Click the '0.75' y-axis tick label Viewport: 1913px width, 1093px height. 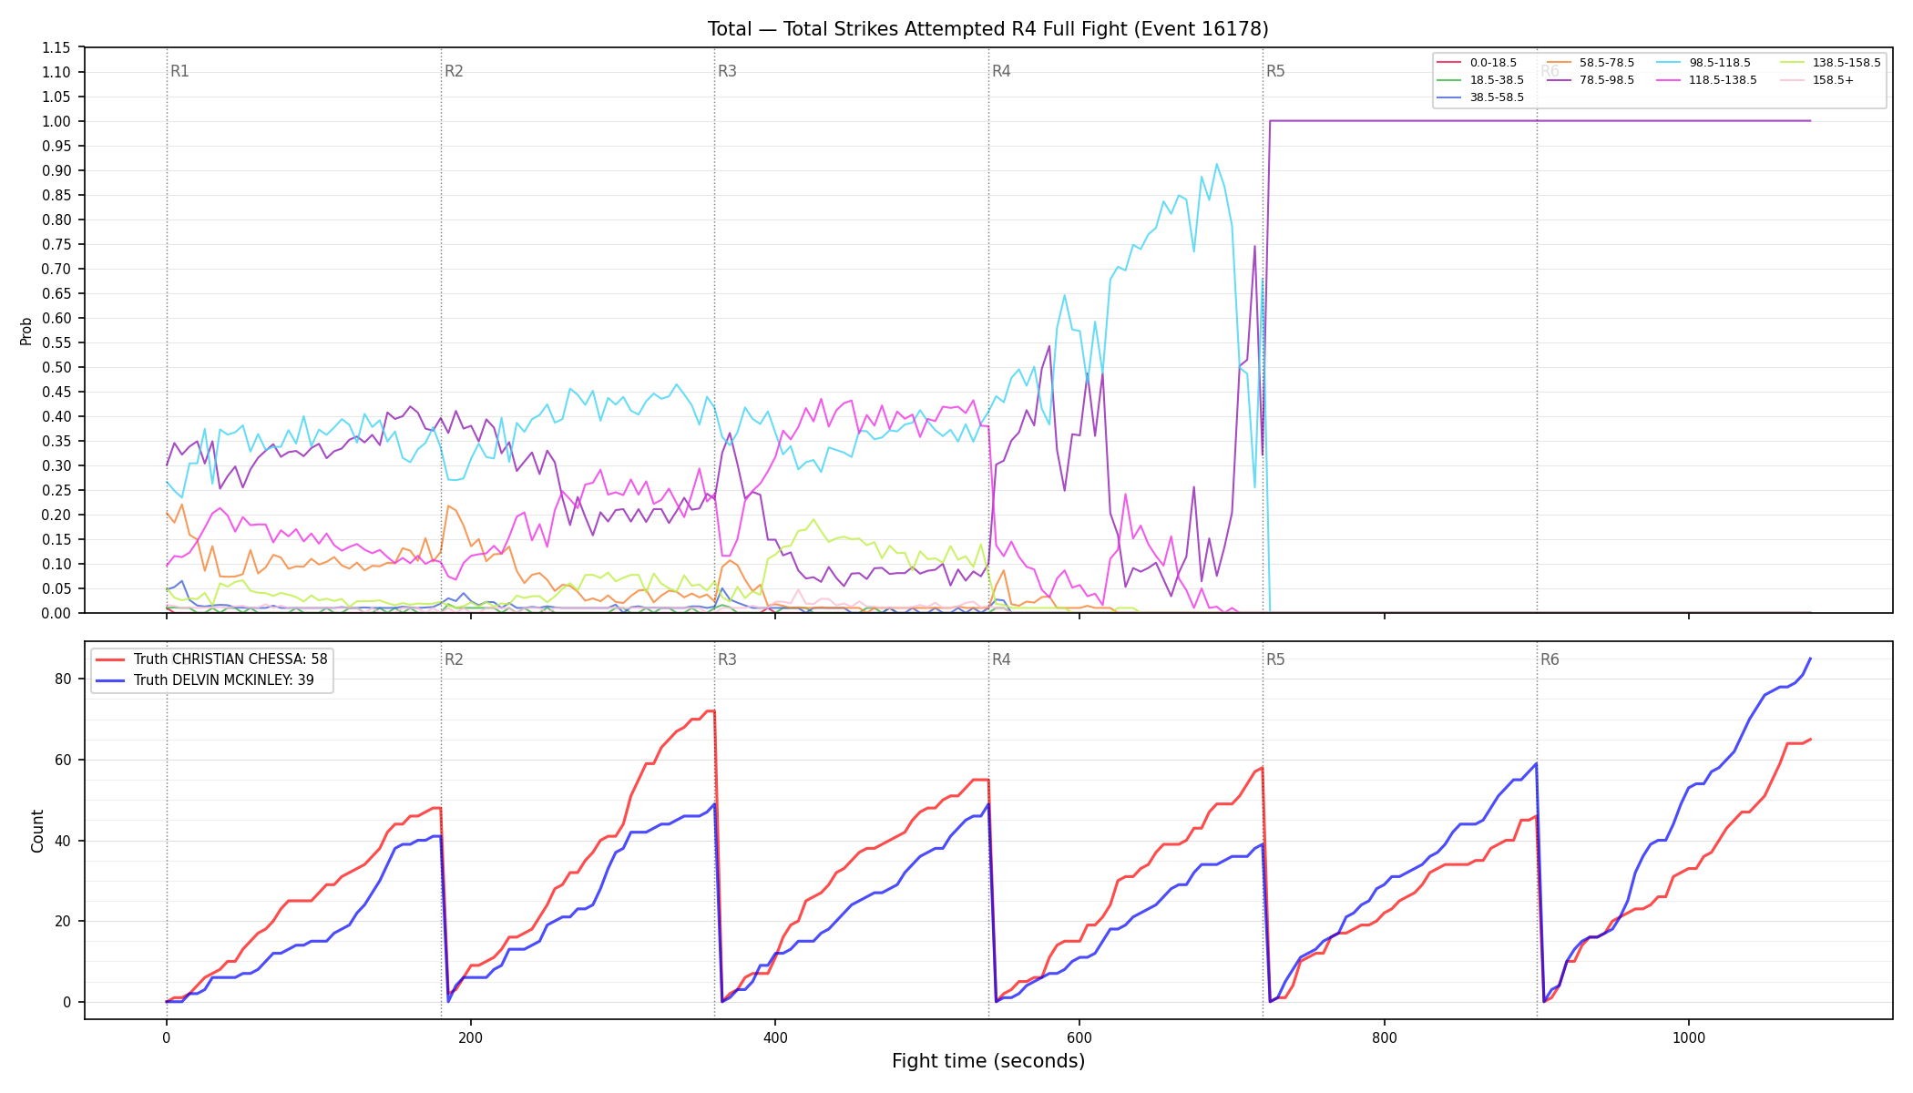click(x=56, y=244)
